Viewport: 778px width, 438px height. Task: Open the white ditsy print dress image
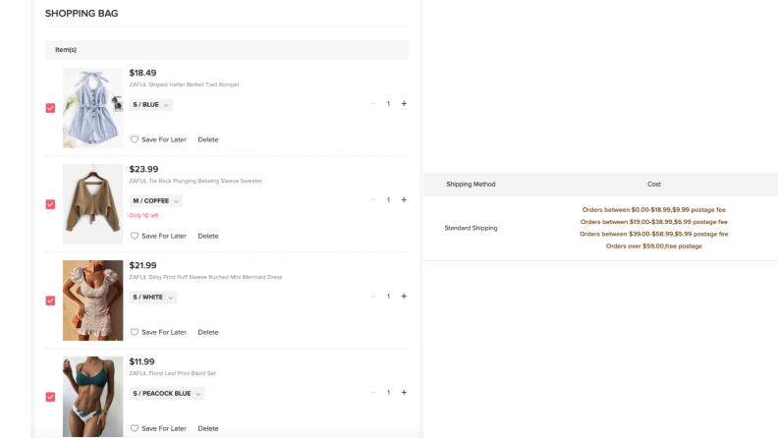click(92, 301)
